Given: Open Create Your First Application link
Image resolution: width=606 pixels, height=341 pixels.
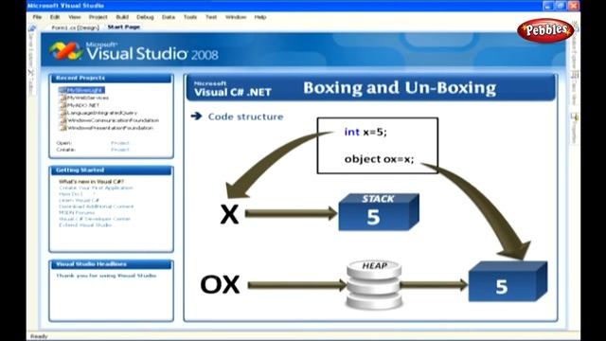Looking at the screenshot, I should pyautogui.click(x=96, y=188).
